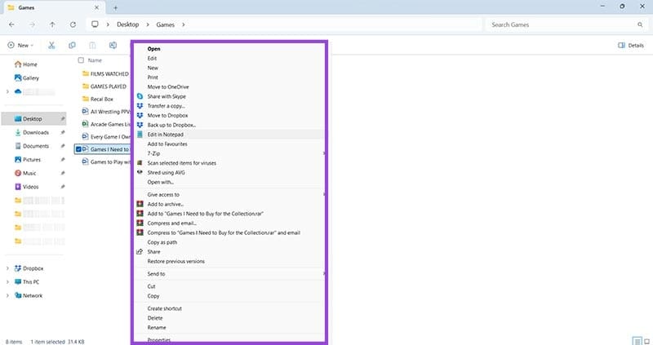Open Documents in the sidebar

pyautogui.click(x=34, y=146)
